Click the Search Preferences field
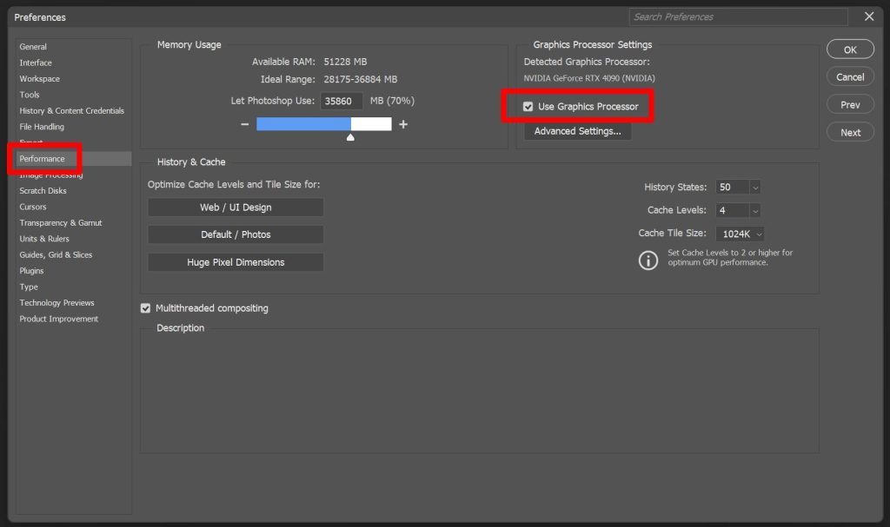Viewport: 890px width, 527px height. [x=738, y=17]
